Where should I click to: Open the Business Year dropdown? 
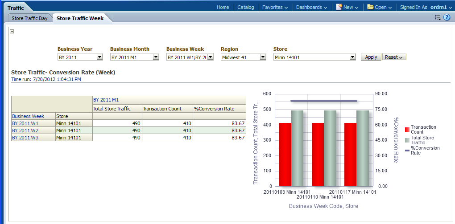click(x=100, y=57)
